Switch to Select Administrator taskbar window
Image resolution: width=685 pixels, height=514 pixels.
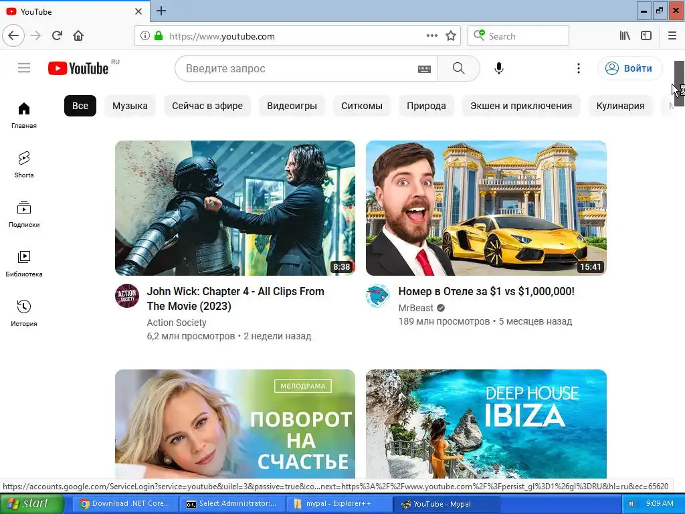tap(232, 504)
